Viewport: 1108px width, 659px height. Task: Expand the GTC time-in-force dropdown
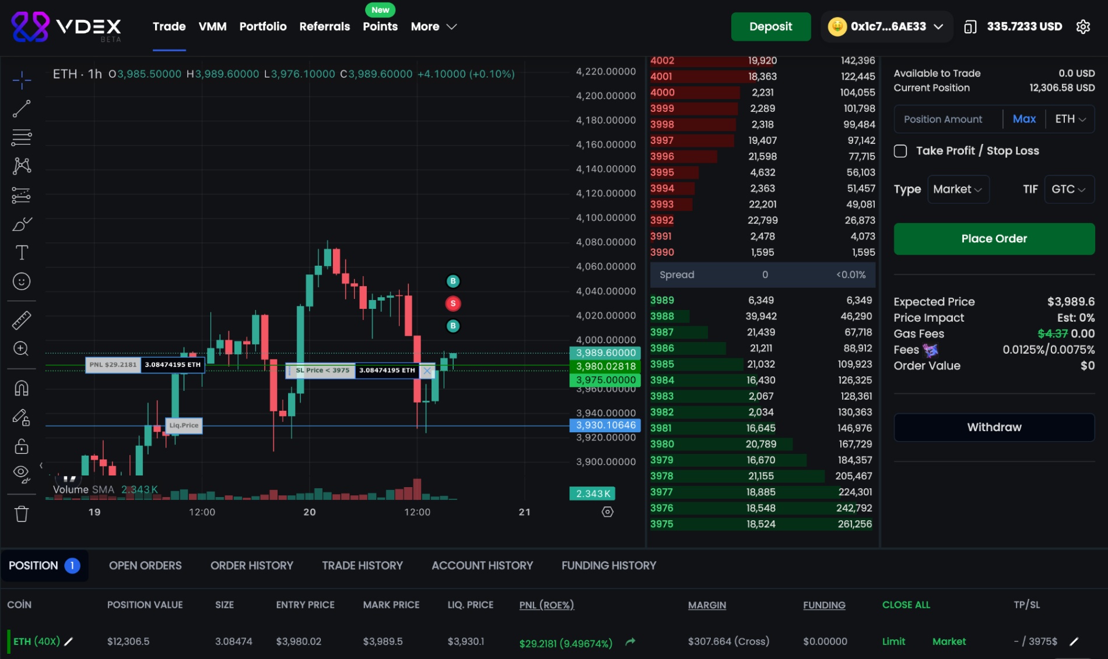coord(1068,189)
